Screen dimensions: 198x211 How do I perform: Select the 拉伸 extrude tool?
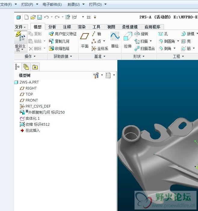click(128, 40)
